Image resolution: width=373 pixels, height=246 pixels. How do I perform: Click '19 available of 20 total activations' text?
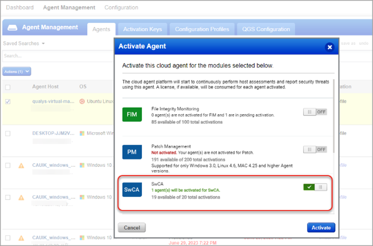pos(186,197)
